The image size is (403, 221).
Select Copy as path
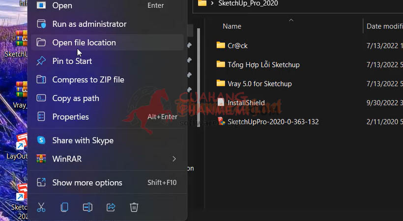click(x=107, y=98)
